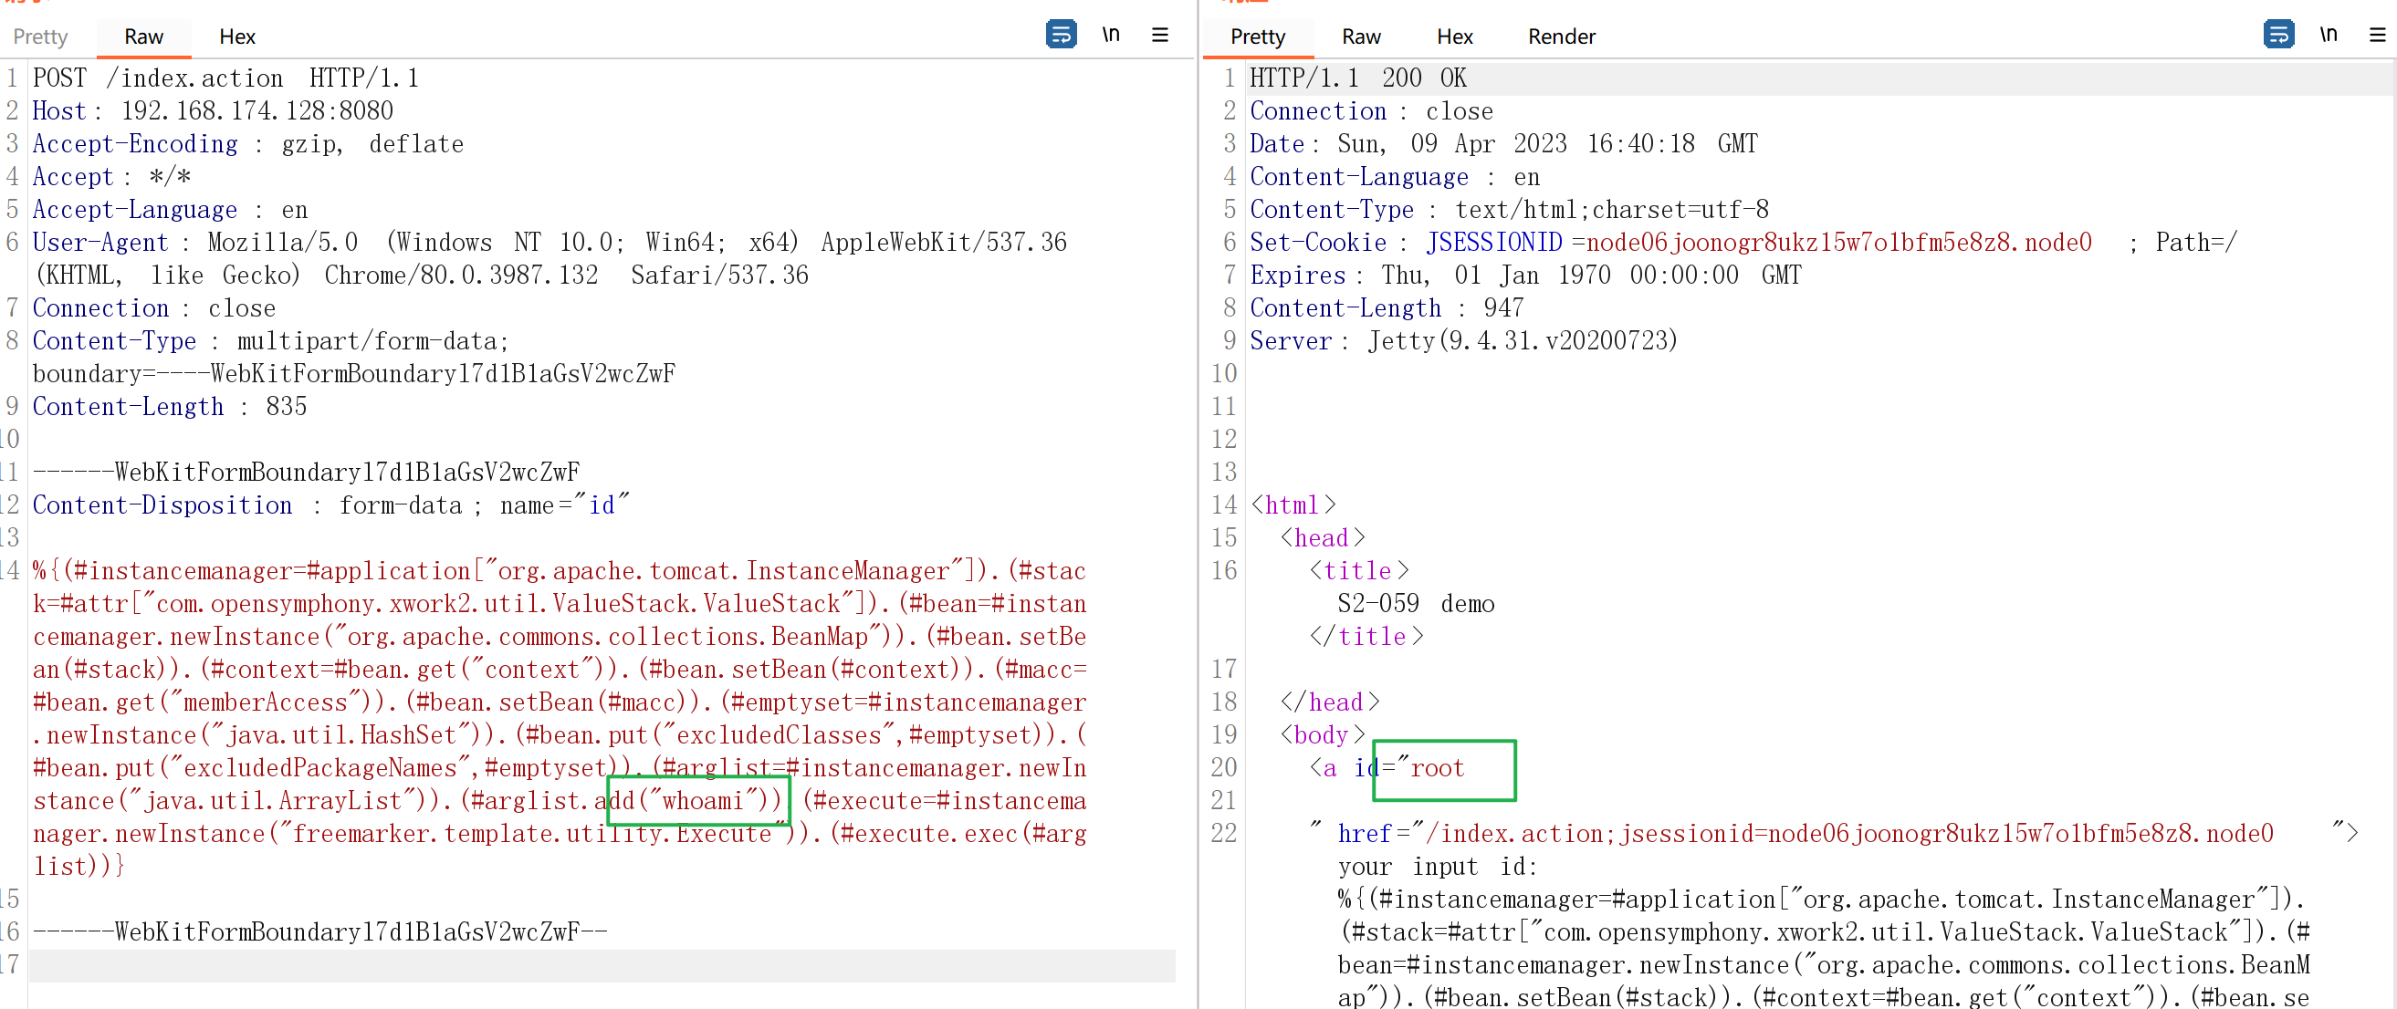Click the request Accept-Language en header

tap(171, 209)
